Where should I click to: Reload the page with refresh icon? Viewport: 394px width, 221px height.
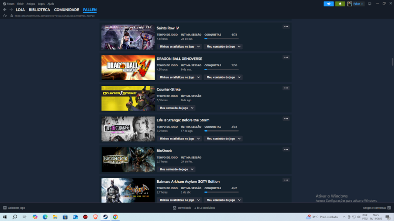(x=5, y=16)
